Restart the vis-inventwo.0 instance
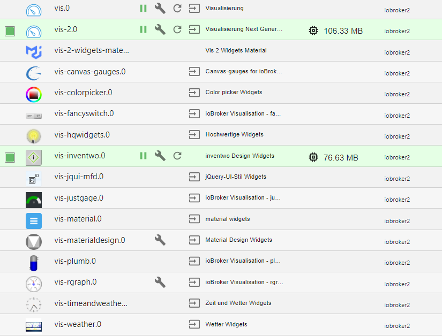 pos(177,156)
